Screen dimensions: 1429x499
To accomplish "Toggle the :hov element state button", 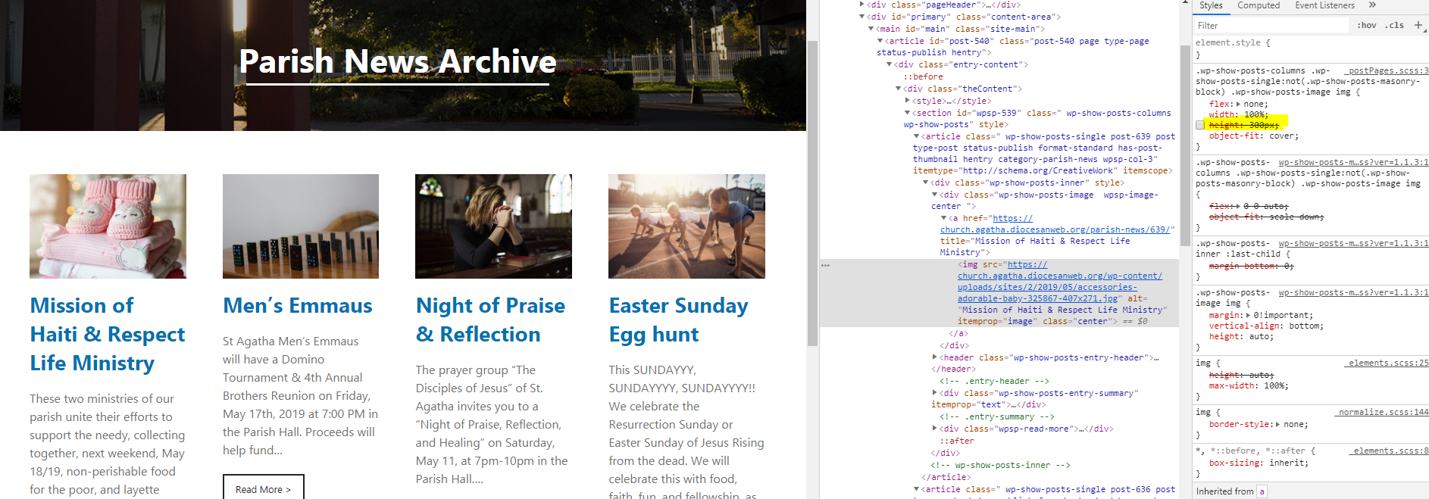I will pyautogui.click(x=1366, y=25).
